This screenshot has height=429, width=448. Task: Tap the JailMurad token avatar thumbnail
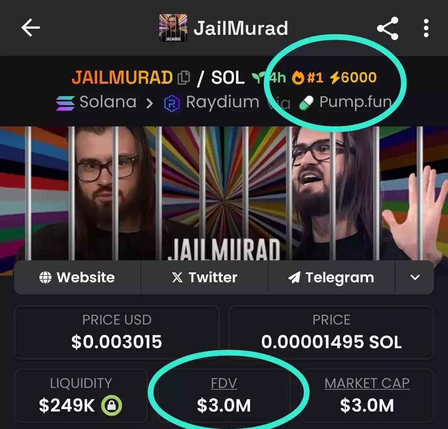click(173, 28)
